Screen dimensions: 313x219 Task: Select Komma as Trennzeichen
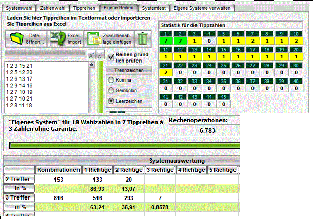[x=111, y=80]
